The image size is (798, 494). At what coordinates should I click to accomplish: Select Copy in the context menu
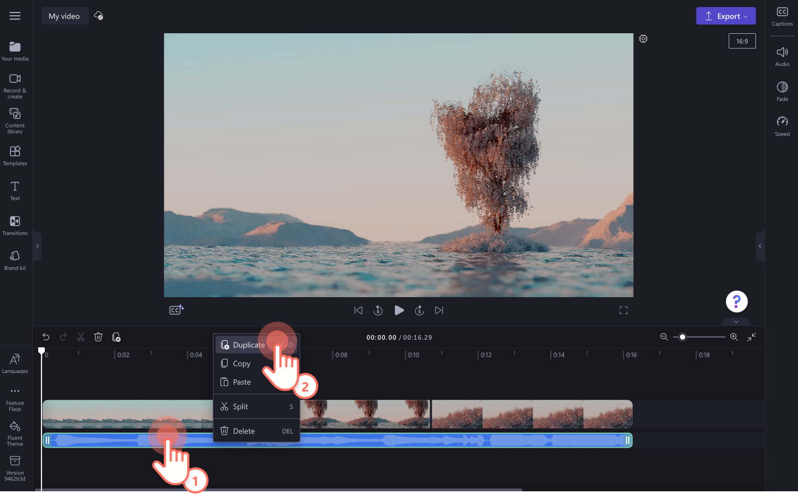tap(257, 364)
